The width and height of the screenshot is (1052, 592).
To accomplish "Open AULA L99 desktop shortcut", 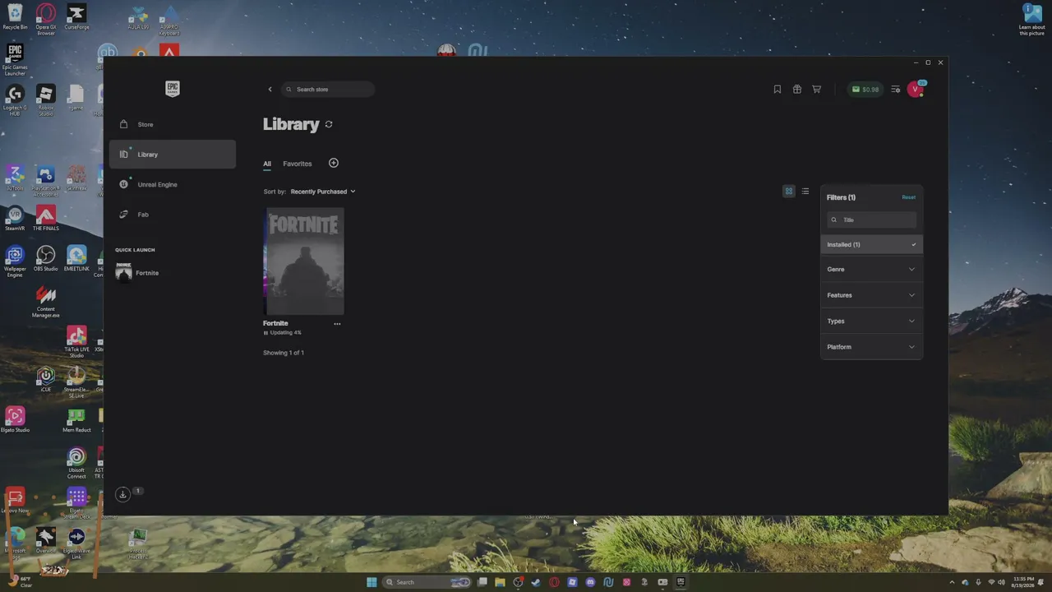I will 138,18.
